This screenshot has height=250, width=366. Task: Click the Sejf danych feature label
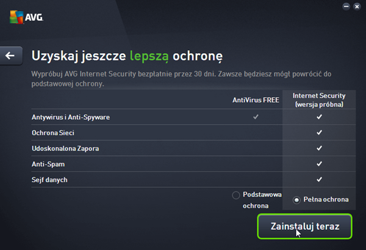[49, 180]
